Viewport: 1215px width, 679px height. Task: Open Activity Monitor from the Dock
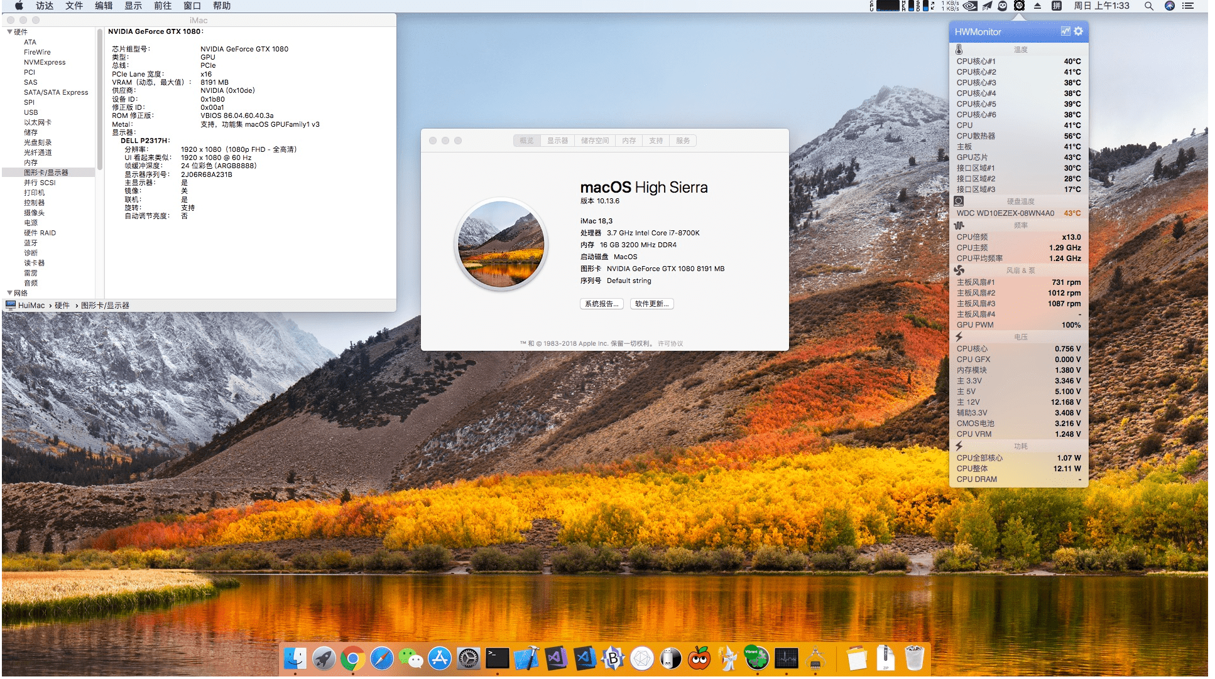[x=786, y=658]
